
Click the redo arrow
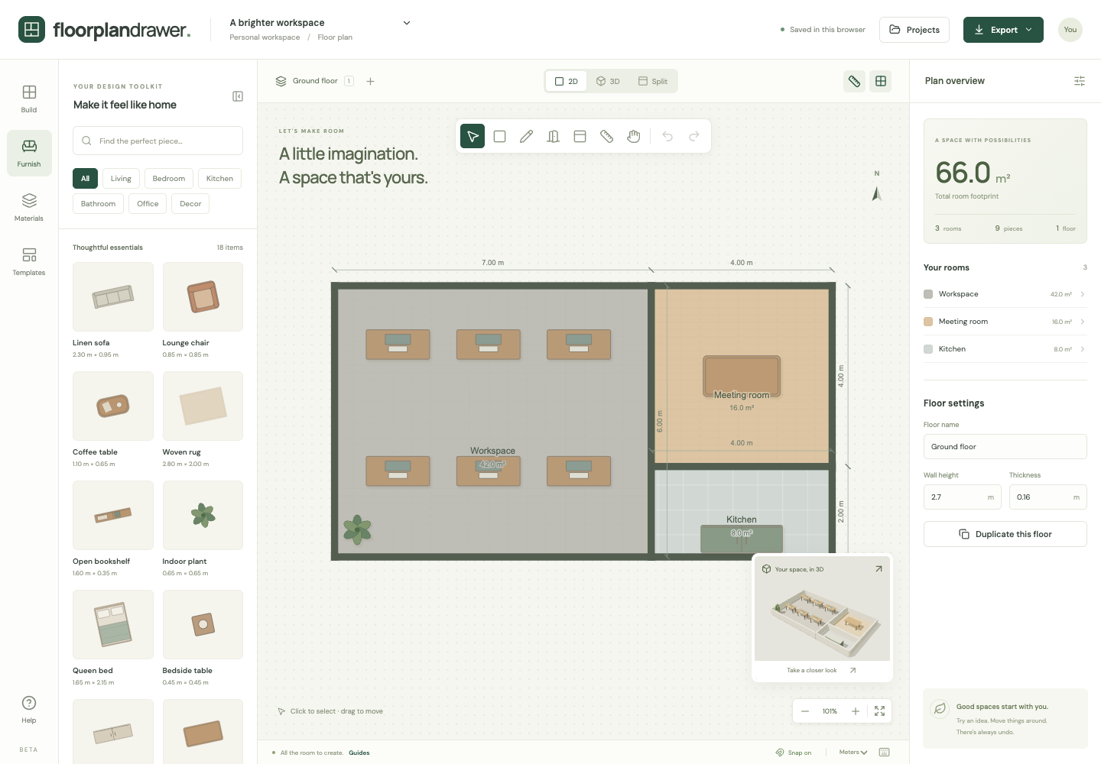point(694,136)
